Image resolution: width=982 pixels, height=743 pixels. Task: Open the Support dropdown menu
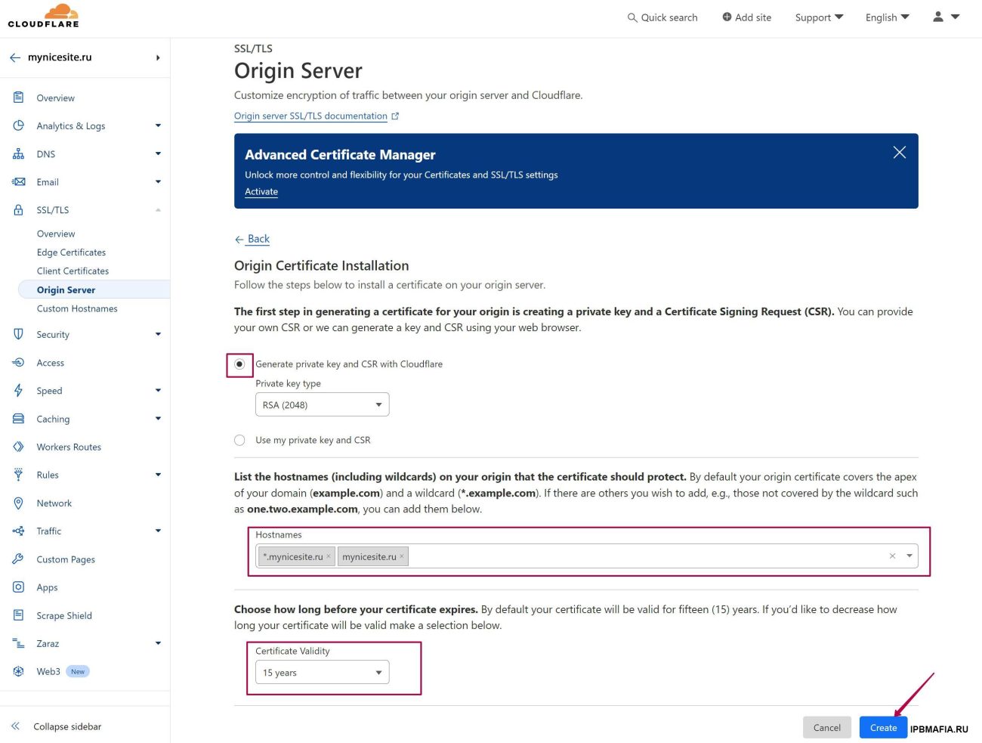tap(819, 17)
